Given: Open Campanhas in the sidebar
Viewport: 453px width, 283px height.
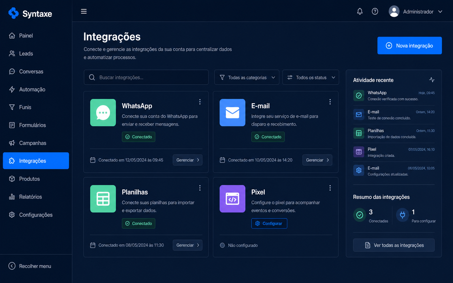Looking at the screenshot, I should (36, 143).
